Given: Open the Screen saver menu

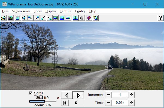Looking at the screenshot, I should pos(21,11).
